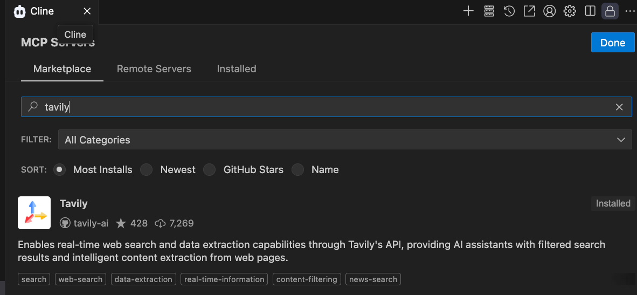Sort by Name
637x295 pixels.
297,169
